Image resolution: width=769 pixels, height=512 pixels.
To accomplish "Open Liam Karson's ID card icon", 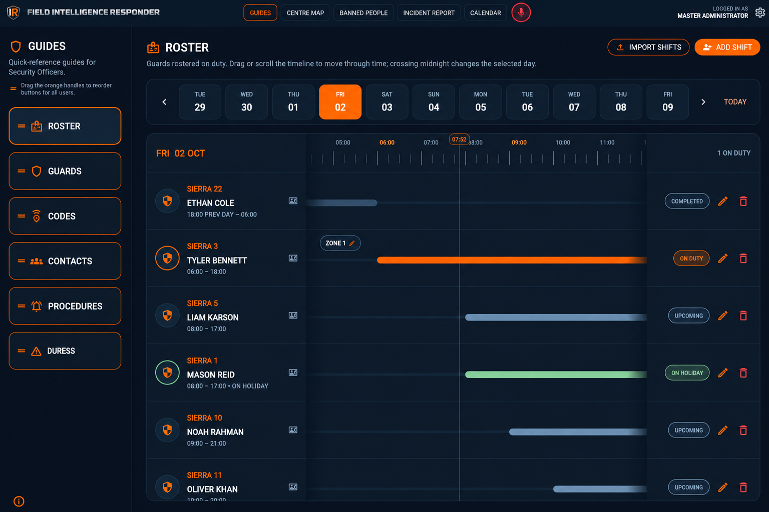I will click(293, 315).
